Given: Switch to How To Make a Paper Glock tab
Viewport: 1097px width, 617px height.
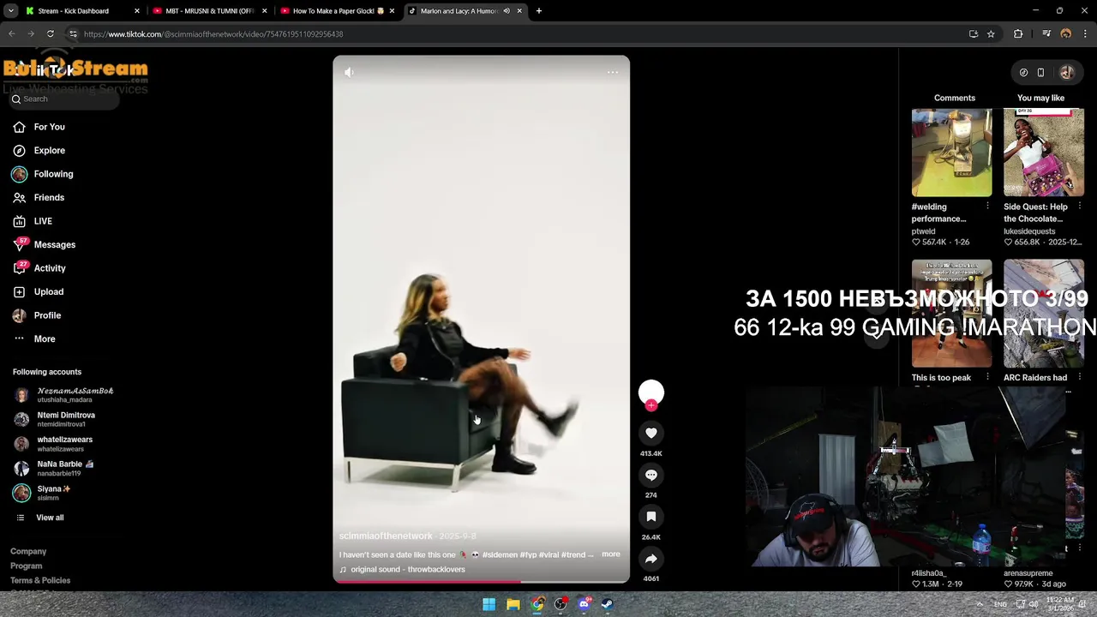Looking at the screenshot, I should pos(339,11).
